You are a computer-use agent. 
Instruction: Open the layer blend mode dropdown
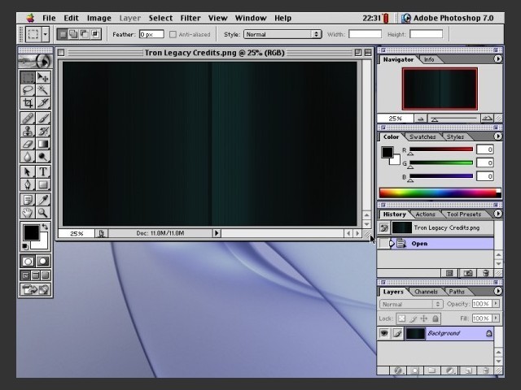(410, 304)
